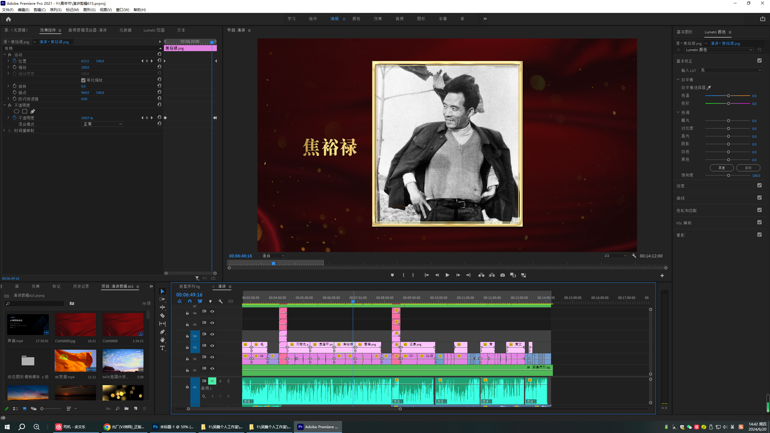
Task: Click the white balance eyedropper
Action: (x=709, y=88)
